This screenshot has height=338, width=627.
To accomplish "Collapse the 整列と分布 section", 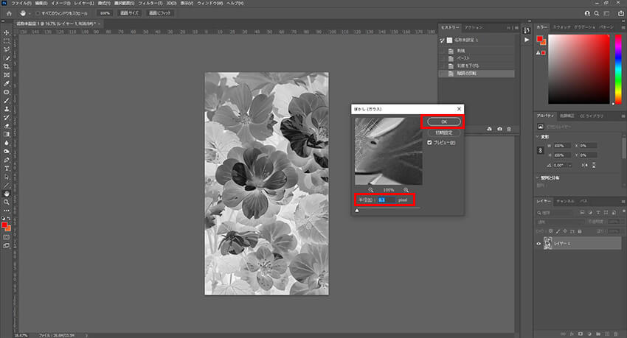I will tap(538, 177).
